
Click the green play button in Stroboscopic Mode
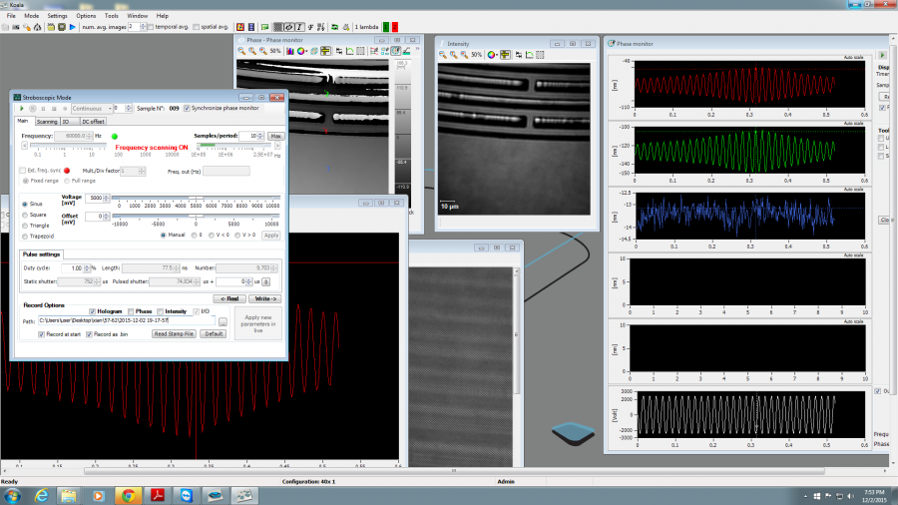click(20, 108)
